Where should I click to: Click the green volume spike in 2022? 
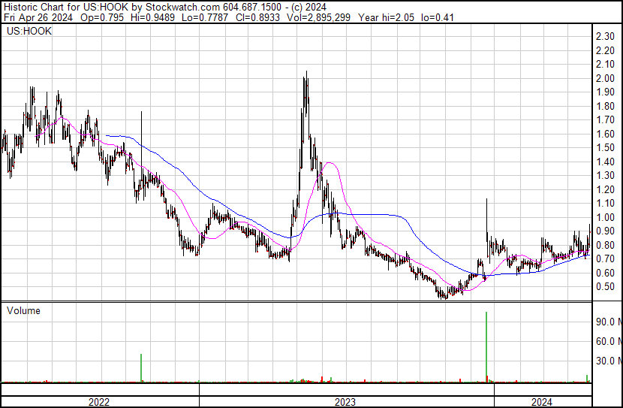(x=141, y=367)
